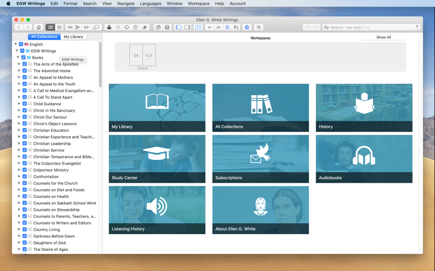Uncheck The Acts of the Apostles checkbox
The height and width of the screenshot is (271, 435).
coord(24,64)
